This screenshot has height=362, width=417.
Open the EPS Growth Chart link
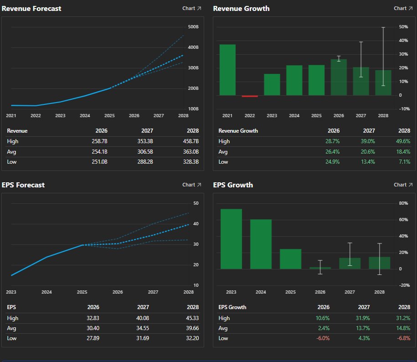[x=403, y=185]
